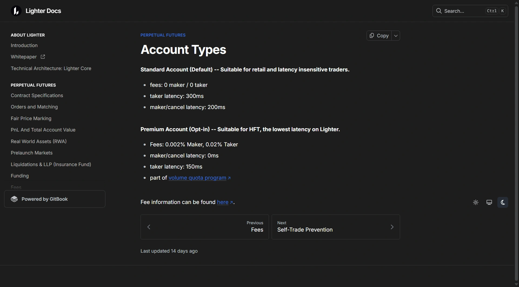Switch to system theme monitor icon
Viewport: 519px width, 287px height.
point(489,202)
